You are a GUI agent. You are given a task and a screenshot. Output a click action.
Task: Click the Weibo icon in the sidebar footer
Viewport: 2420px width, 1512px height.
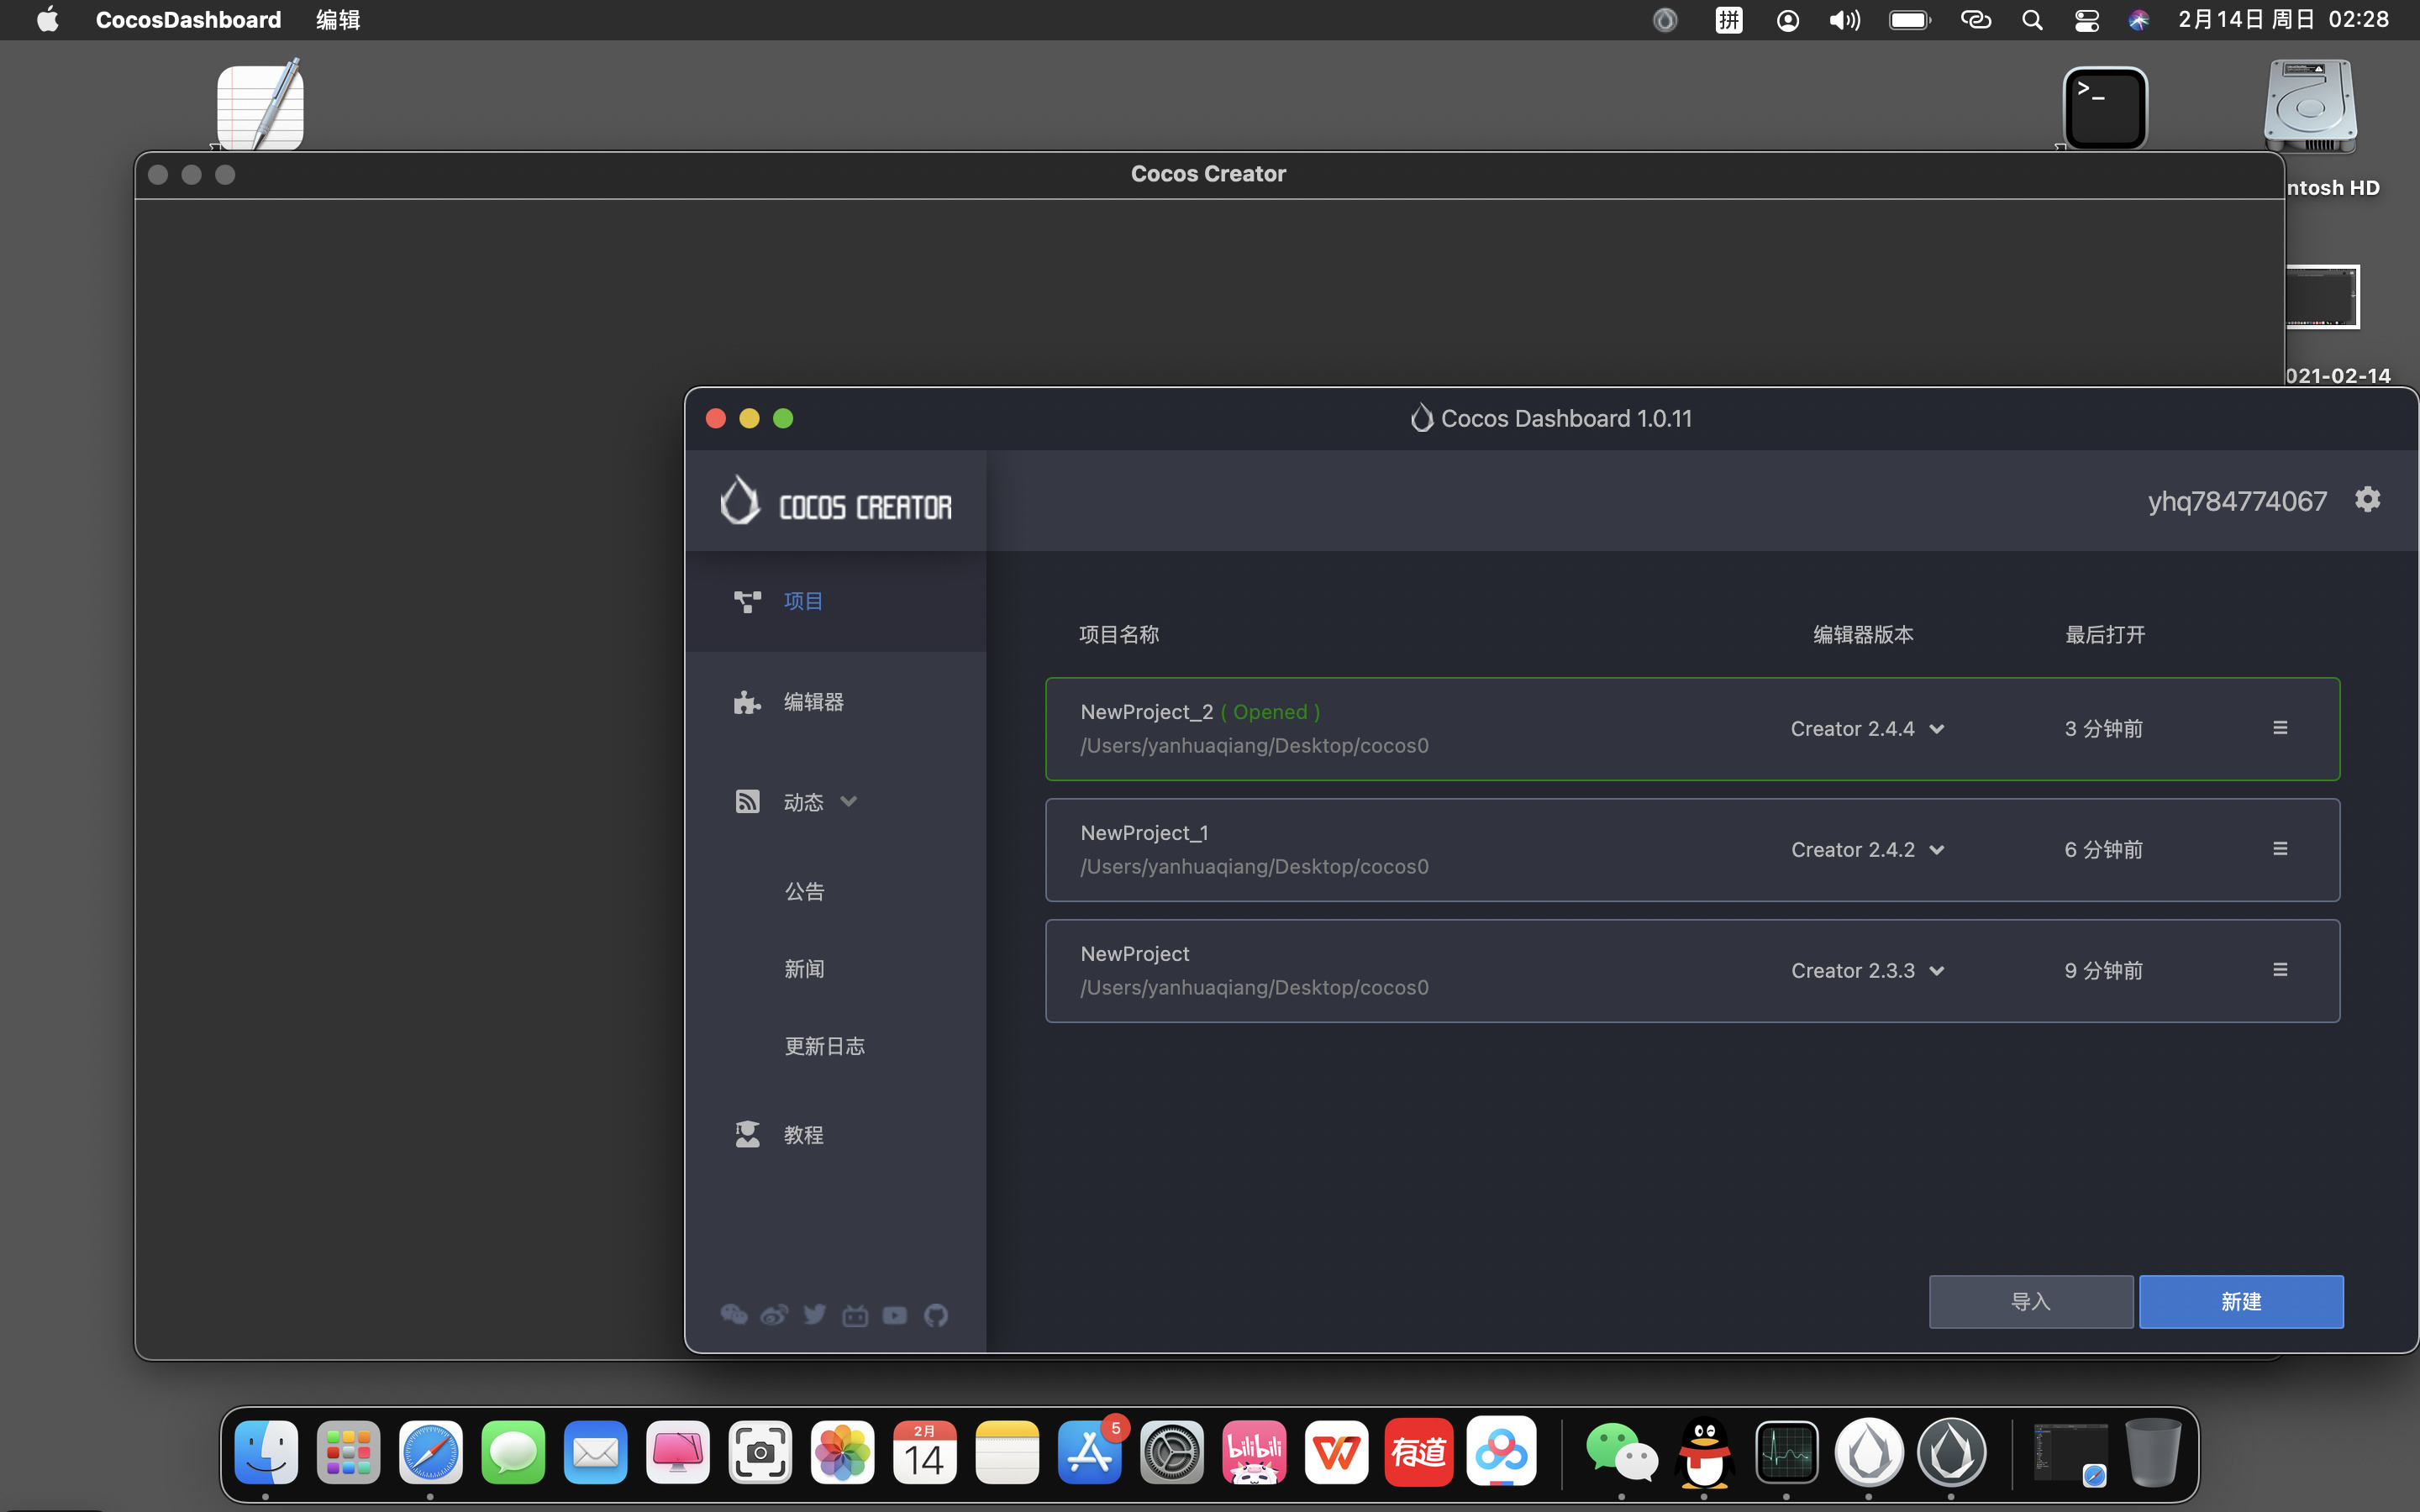[774, 1315]
